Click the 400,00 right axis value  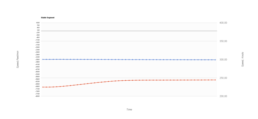223,23
